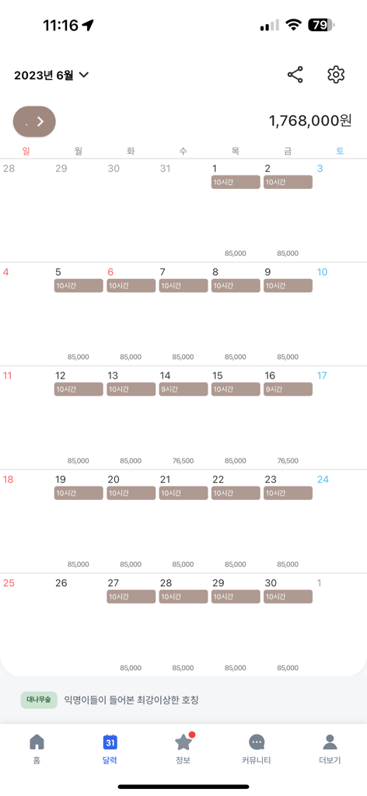Tap the 대나무숲 green tag

pos(39,700)
